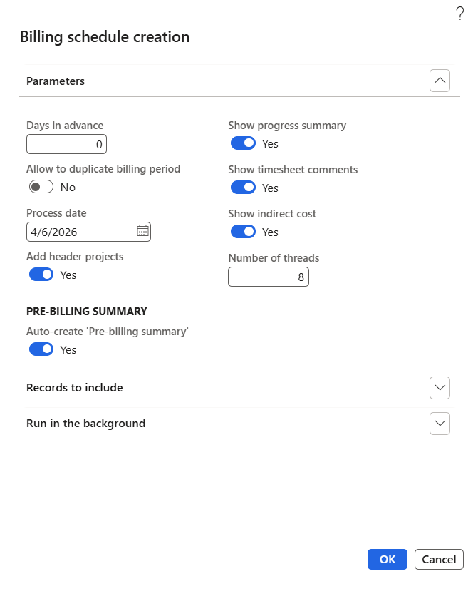Image resolution: width=473 pixels, height=589 pixels.
Task: Enable Allow to duplicate billing period
Action: click(41, 187)
